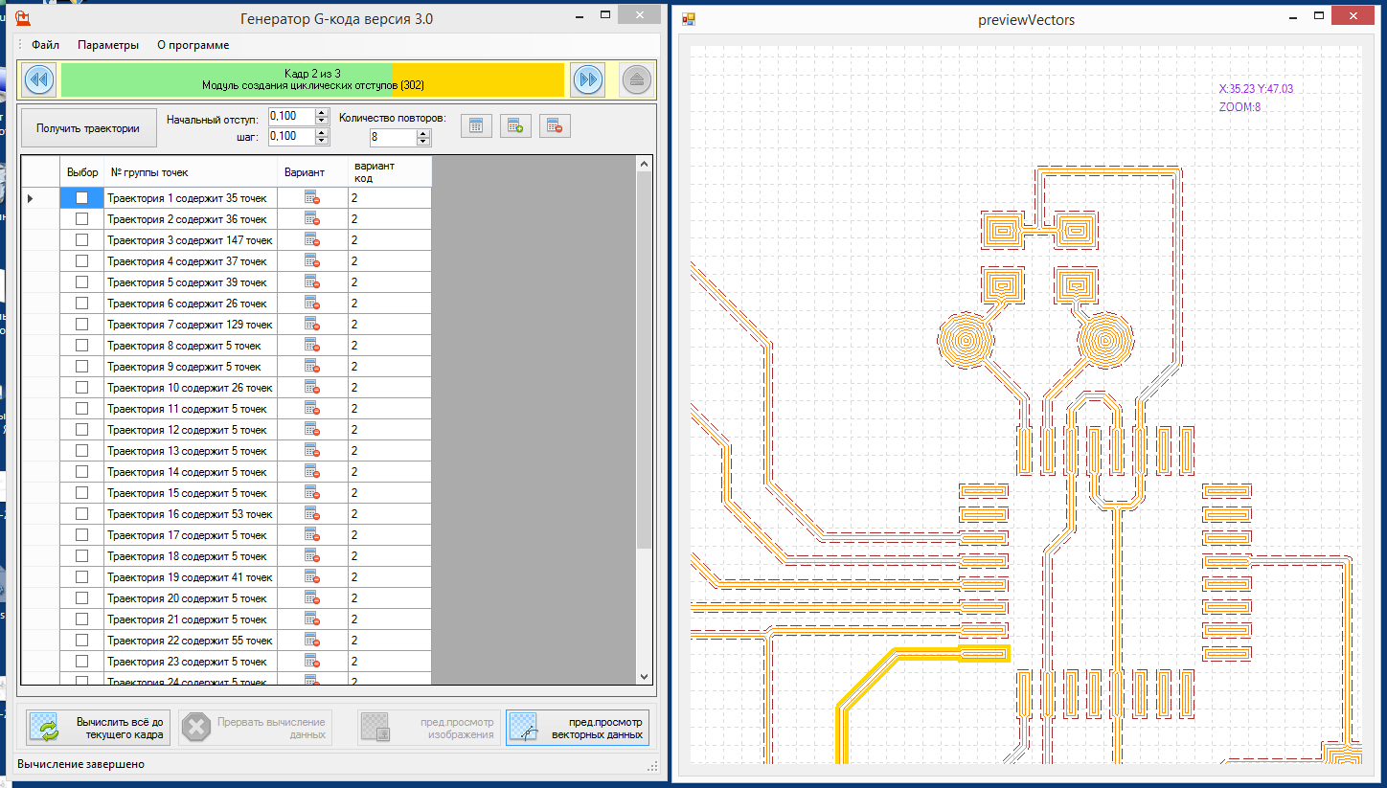1387x788 pixels.
Task: Check the box for Траектория 20
Action: coord(82,598)
